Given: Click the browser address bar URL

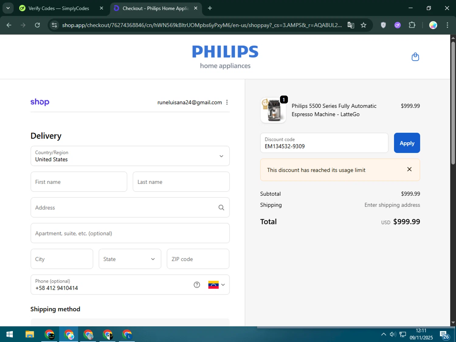Looking at the screenshot, I should (x=202, y=25).
